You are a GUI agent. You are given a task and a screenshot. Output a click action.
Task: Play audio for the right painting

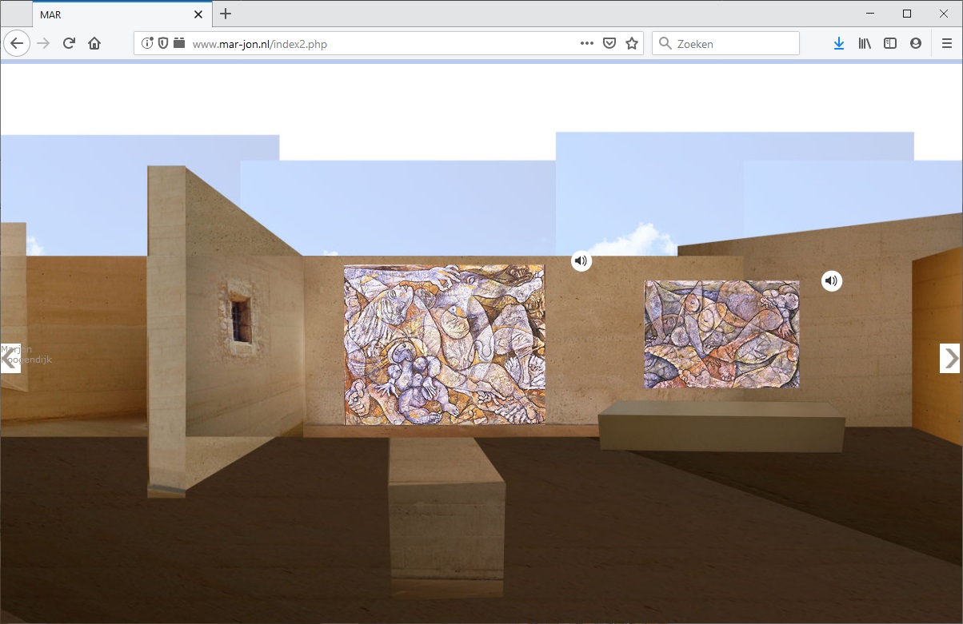832,280
